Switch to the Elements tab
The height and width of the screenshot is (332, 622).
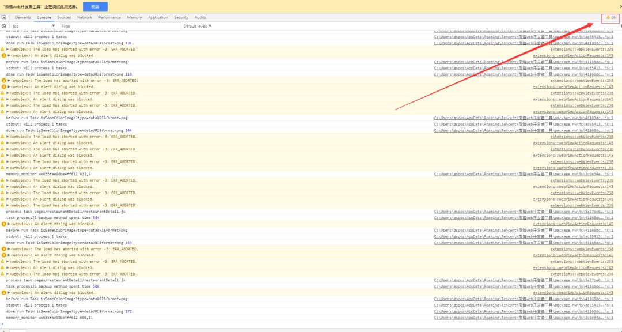tap(22, 17)
